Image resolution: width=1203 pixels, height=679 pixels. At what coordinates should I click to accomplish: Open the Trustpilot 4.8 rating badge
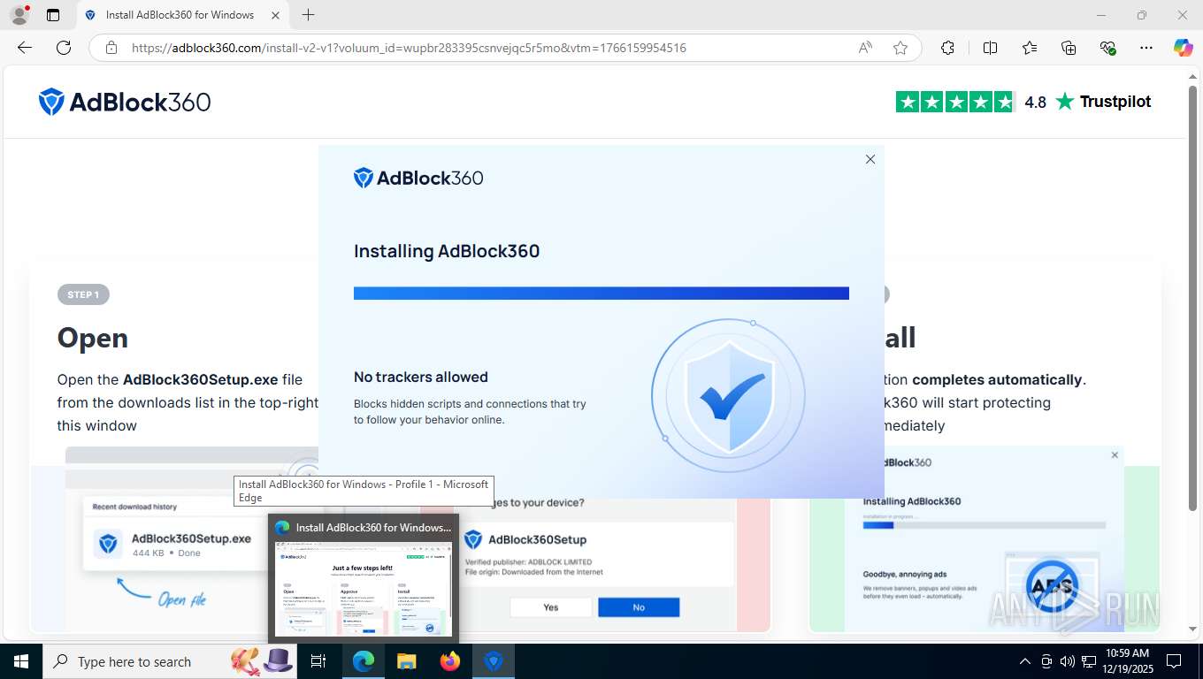pyautogui.click(x=1023, y=102)
